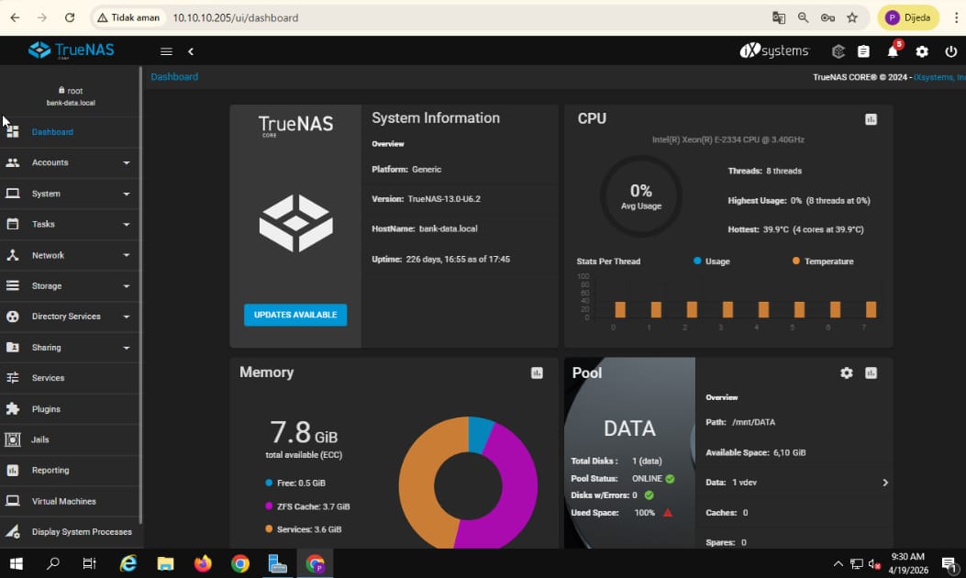Click the alerts bell notification icon
966x578 pixels.
tap(893, 52)
